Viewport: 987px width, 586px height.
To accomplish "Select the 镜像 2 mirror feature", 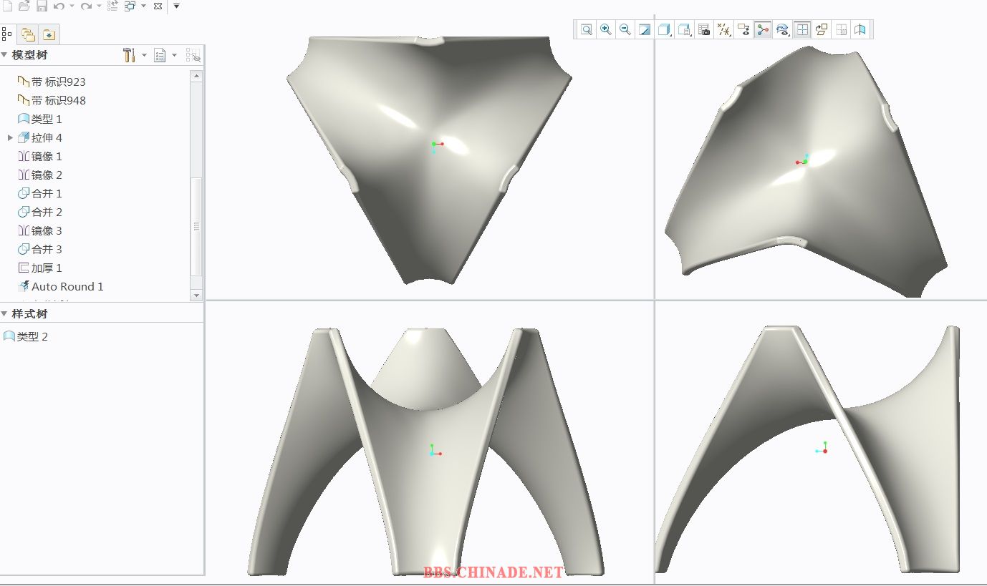I will click(40, 175).
